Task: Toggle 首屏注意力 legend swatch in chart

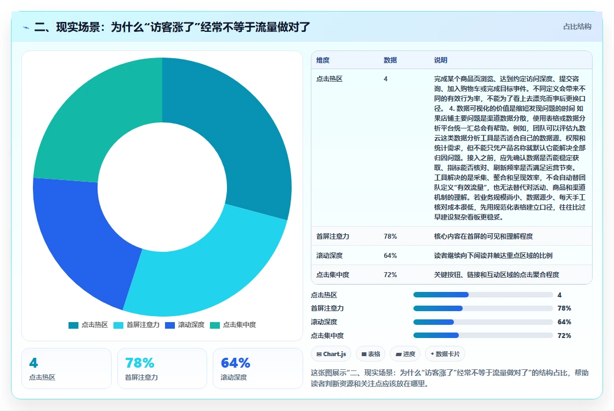Action: click(x=118, y=325)
